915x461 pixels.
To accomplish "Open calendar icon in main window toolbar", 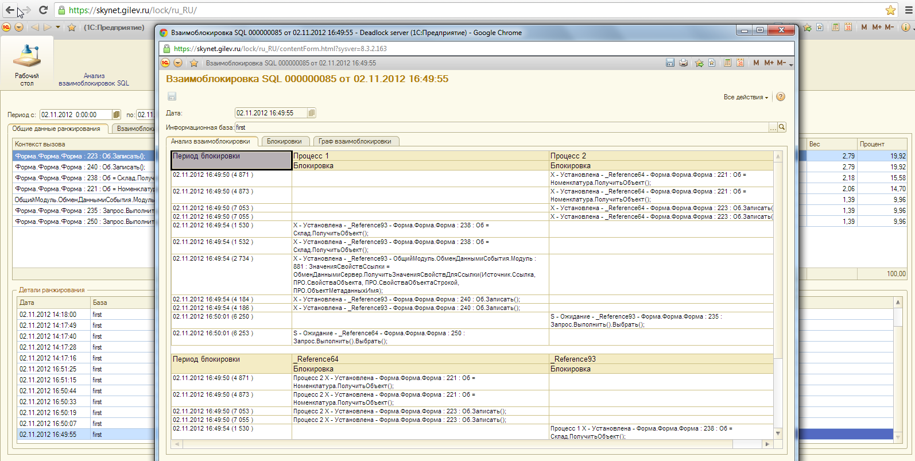I will (848, 27).
